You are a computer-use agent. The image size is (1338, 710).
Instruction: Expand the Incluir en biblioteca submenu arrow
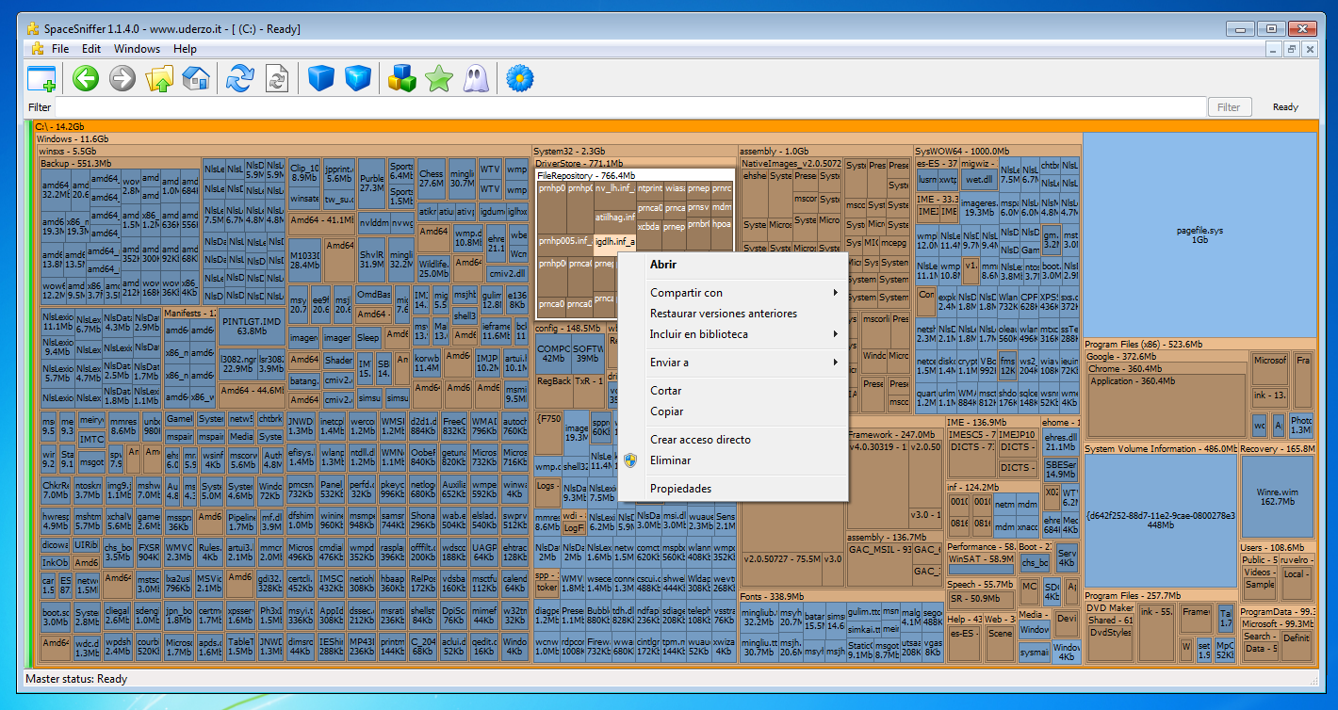click(x=835, y=334)
